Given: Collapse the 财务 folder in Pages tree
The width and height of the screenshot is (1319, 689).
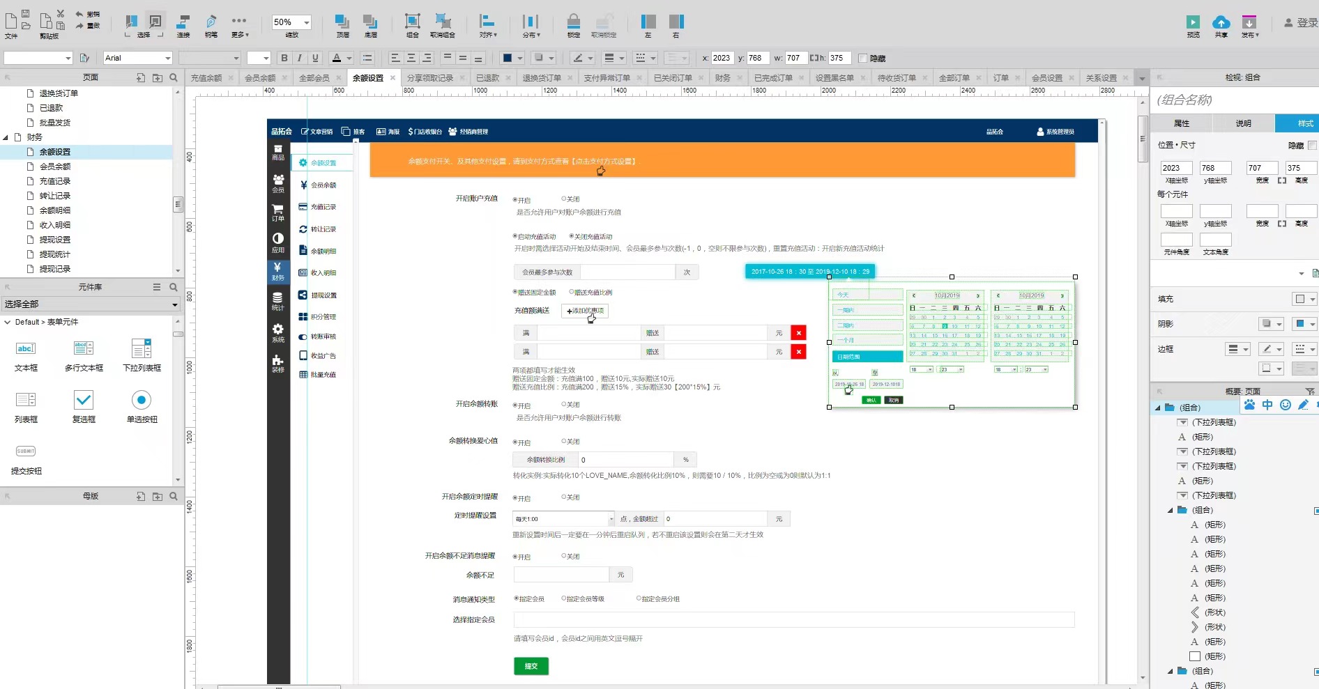Looking at the screenshot, I should click(6, 137).
